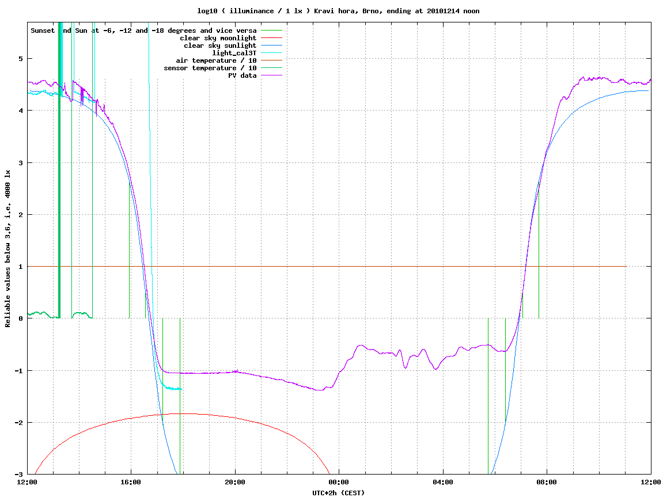
Task: Click the purple line sample beside PV data
Action: (271, 75)
